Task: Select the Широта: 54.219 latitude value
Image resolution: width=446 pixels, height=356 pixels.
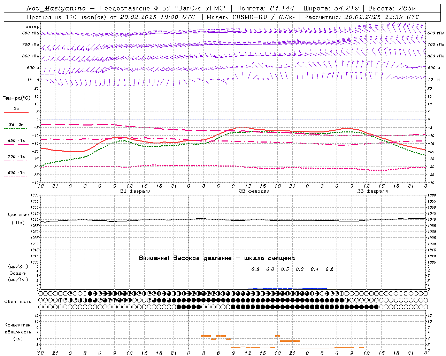Action: (x=331, y=8)
